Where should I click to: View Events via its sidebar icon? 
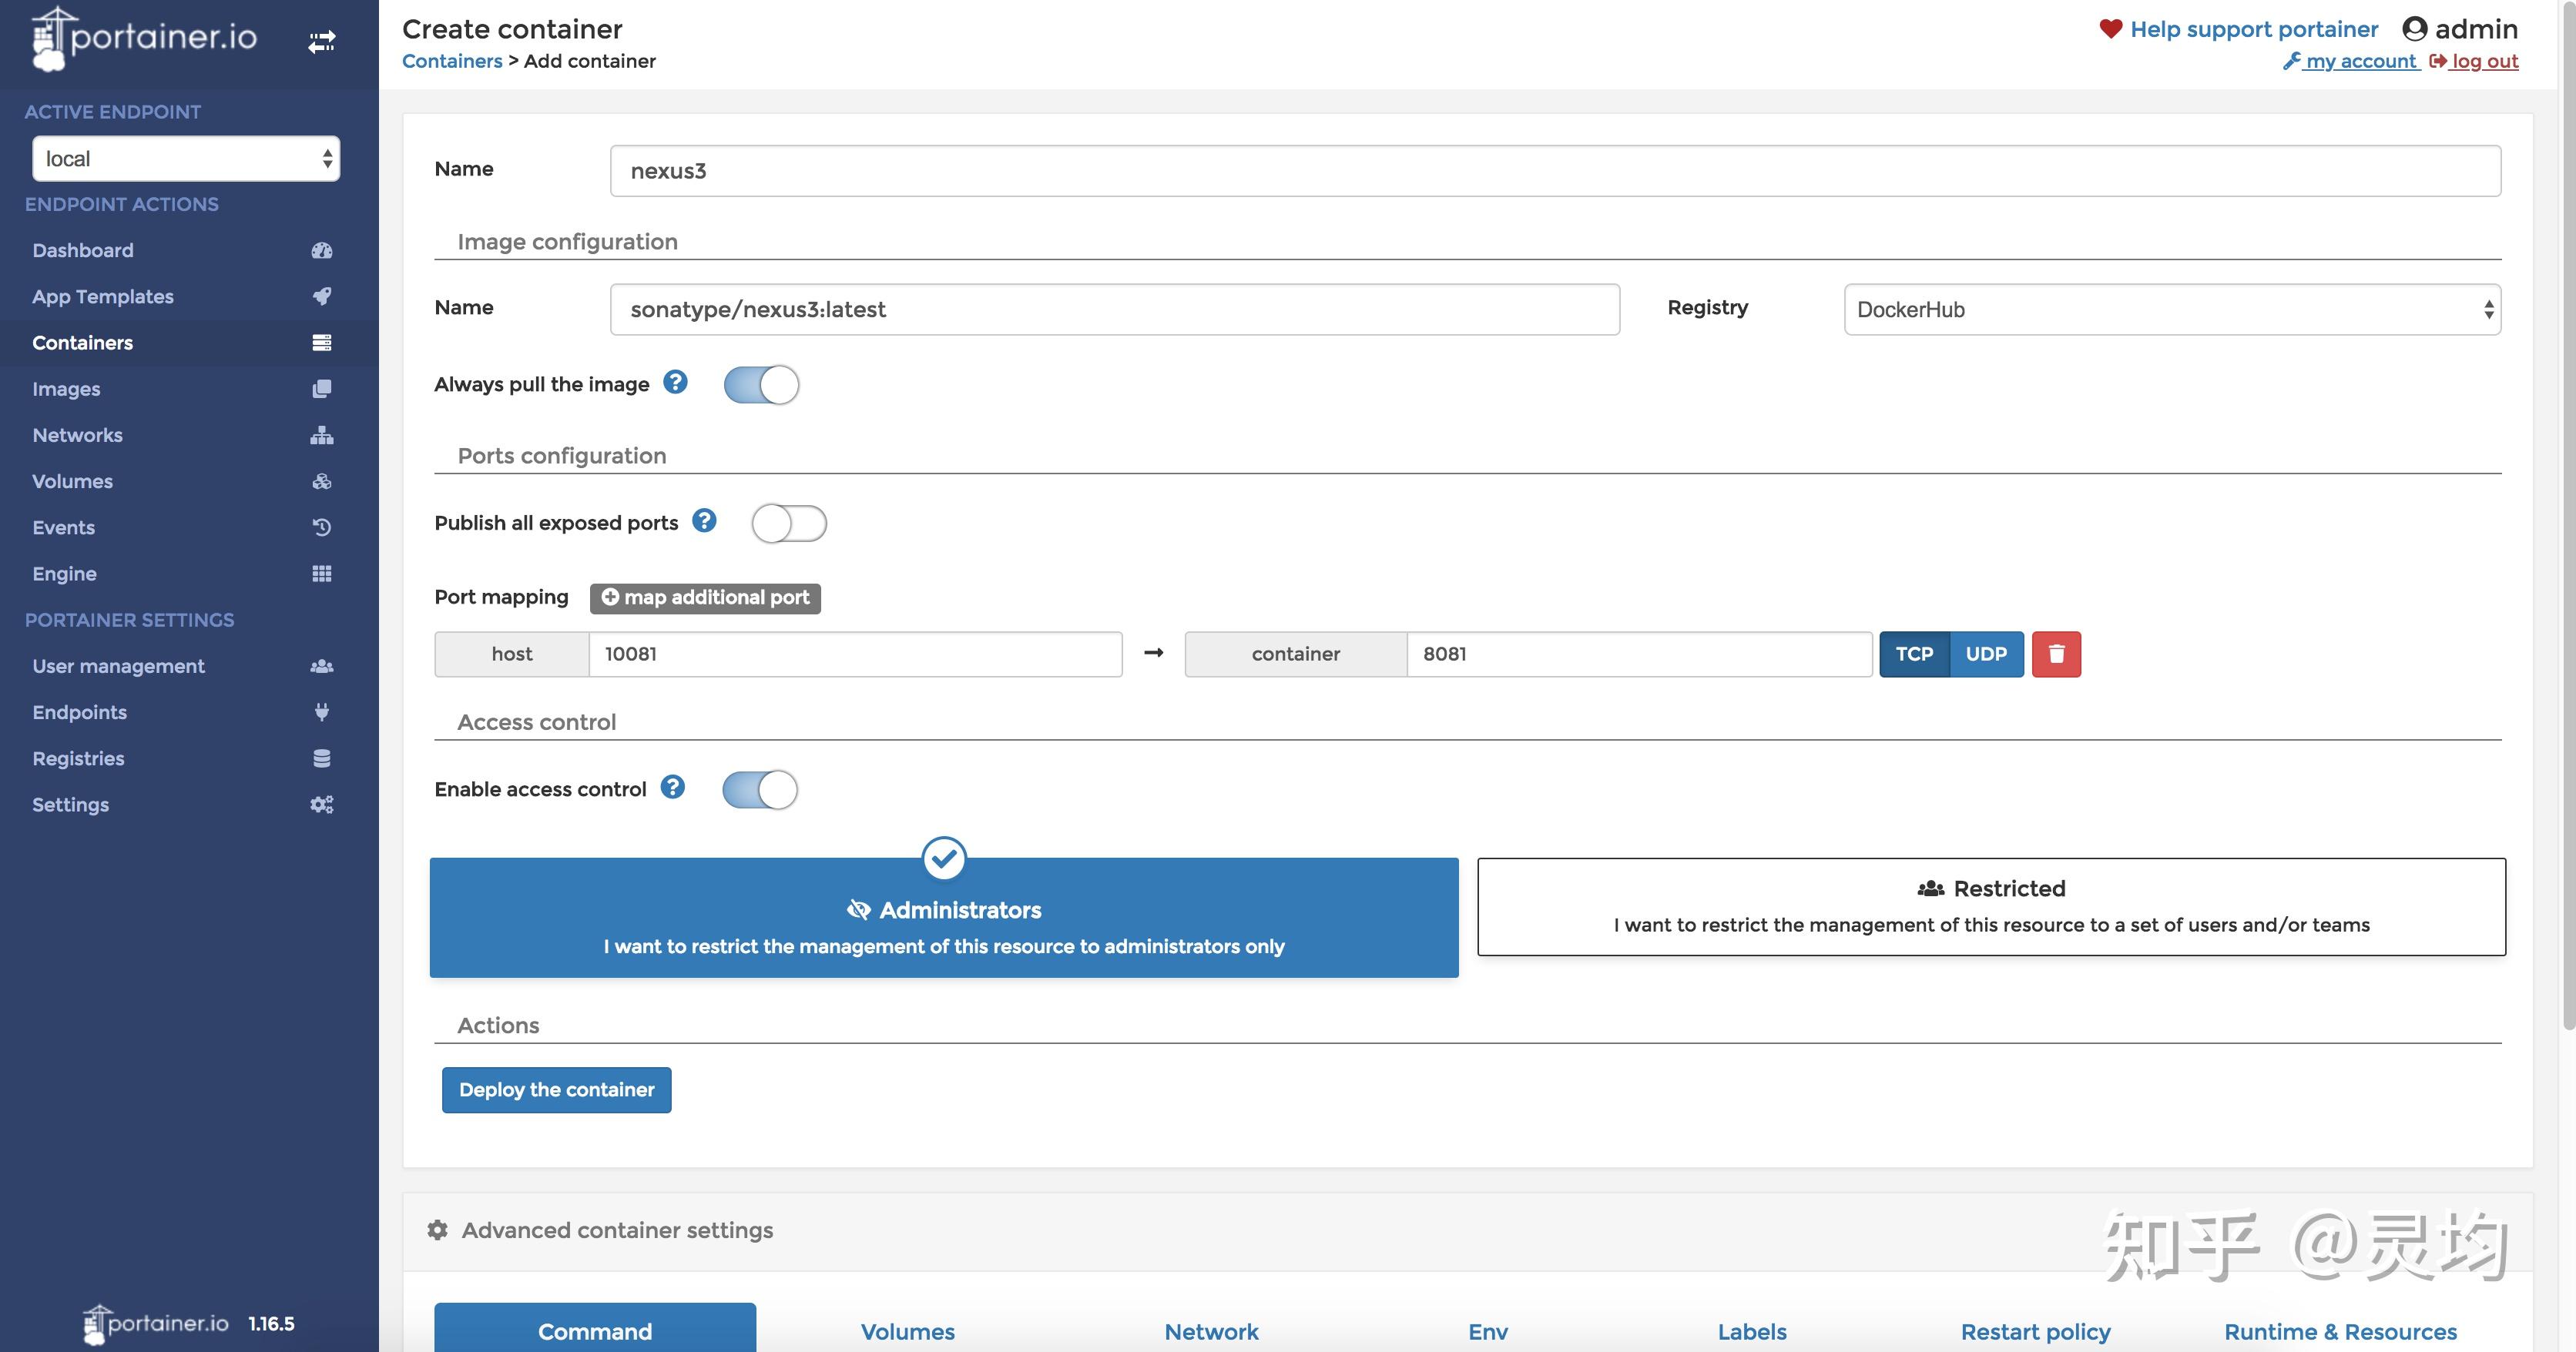coord(321,527)
